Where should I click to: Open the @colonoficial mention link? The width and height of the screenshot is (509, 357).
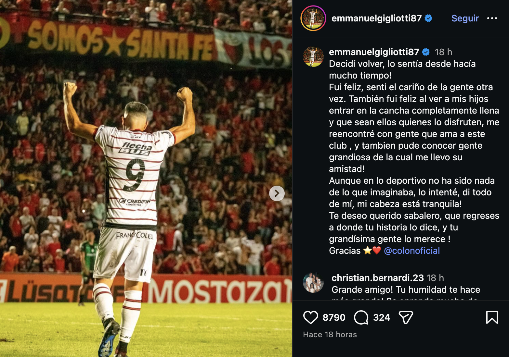coord(412,251)
